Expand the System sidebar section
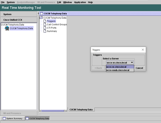The image size is (161, 123). point(19,14)
